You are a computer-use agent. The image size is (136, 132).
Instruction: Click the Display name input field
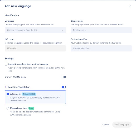point(101,30)
